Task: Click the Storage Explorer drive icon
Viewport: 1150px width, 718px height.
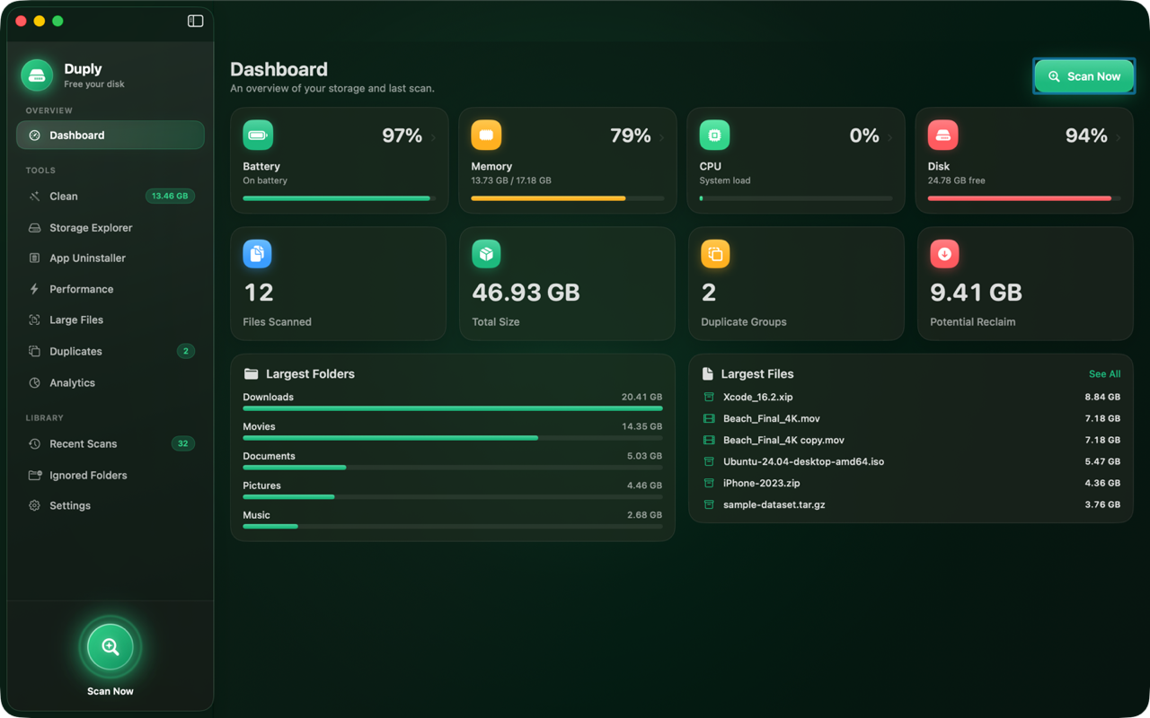Action: coord(34,228)
